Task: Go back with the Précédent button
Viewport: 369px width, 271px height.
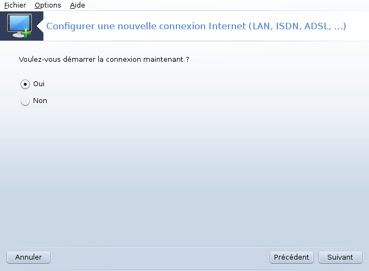Action: pos(291,257)
